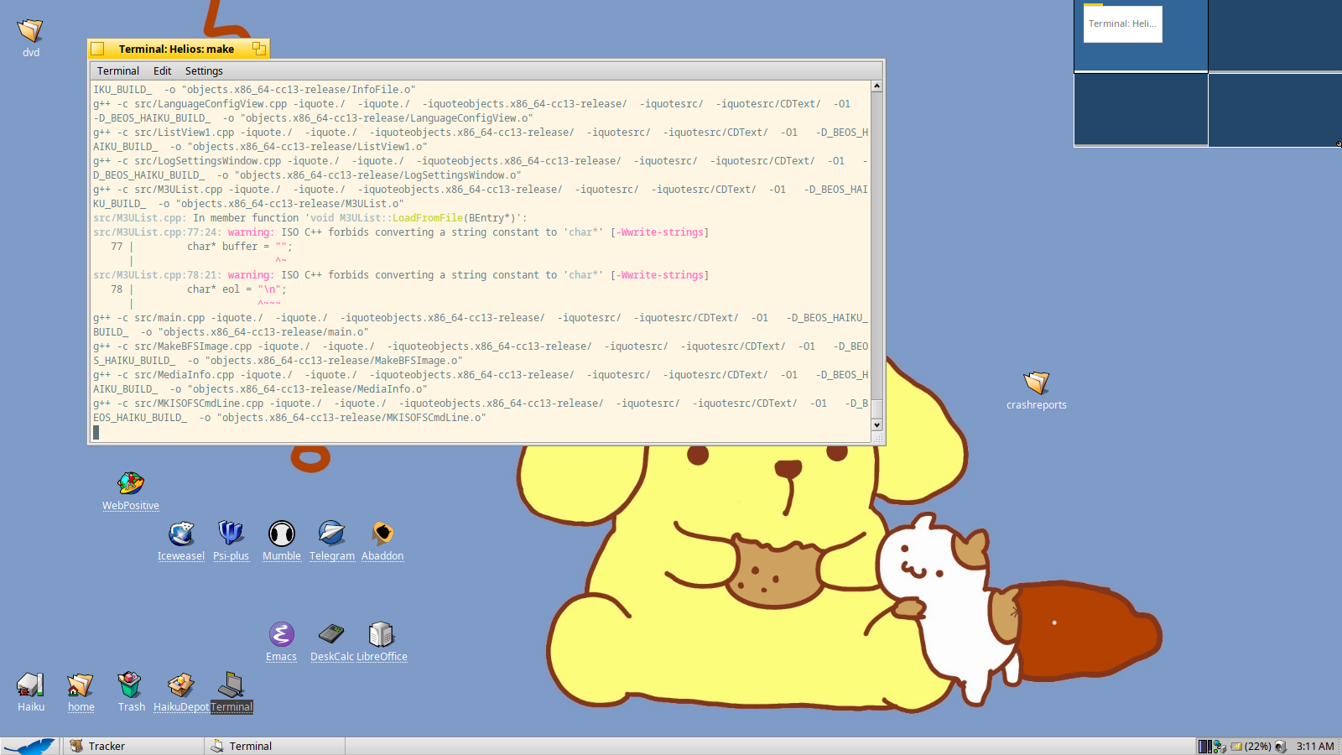
Task: Click the Terminal entry in Deskbar
Action: tap(274, 746)
